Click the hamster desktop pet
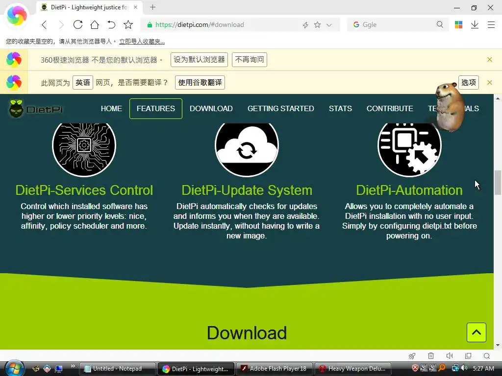502x376 pixels. (x=450, y=107)
